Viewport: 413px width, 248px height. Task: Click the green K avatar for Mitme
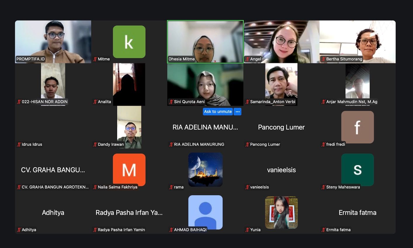(129, 42)
